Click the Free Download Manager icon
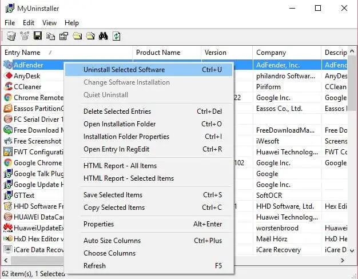The width and height of the screenshot is (358, 279). (8, 130)
